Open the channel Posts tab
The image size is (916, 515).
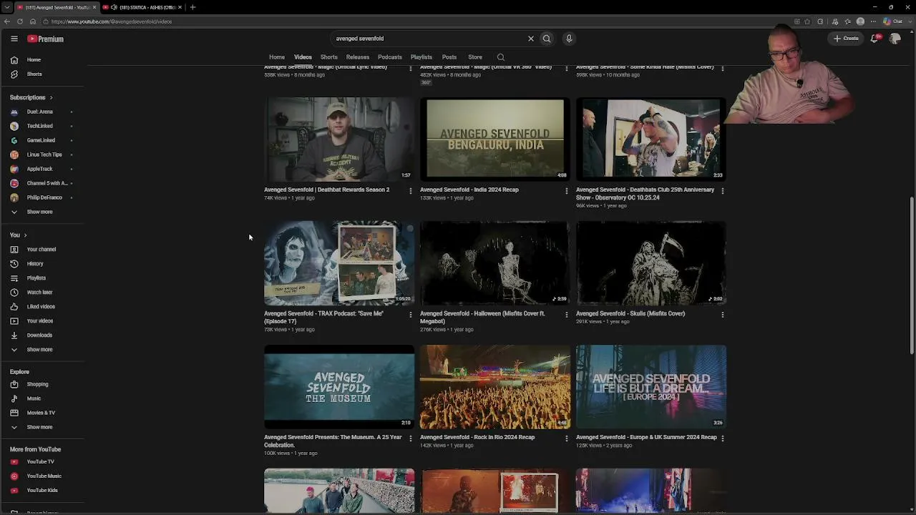pos(449,57)
